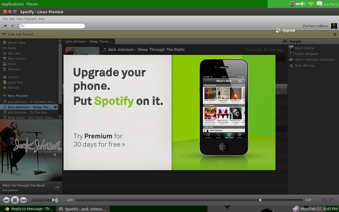The image size is (339, 212).
Task: Select playlist 'Jack Johnson - In Between Dre...'
Action: pos(29,102)
